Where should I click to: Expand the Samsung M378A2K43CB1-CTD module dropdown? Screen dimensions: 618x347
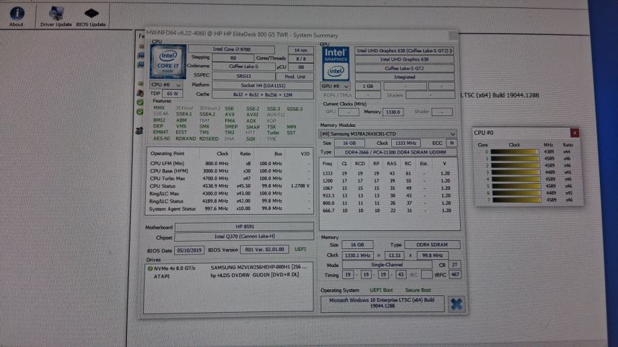coord(388,134)
